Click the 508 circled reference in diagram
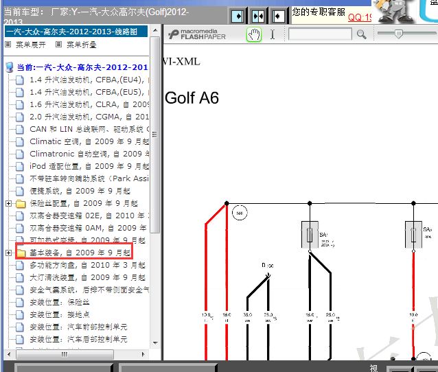The height and width of the screenshot is (372, 438). [x=240, y=213]
